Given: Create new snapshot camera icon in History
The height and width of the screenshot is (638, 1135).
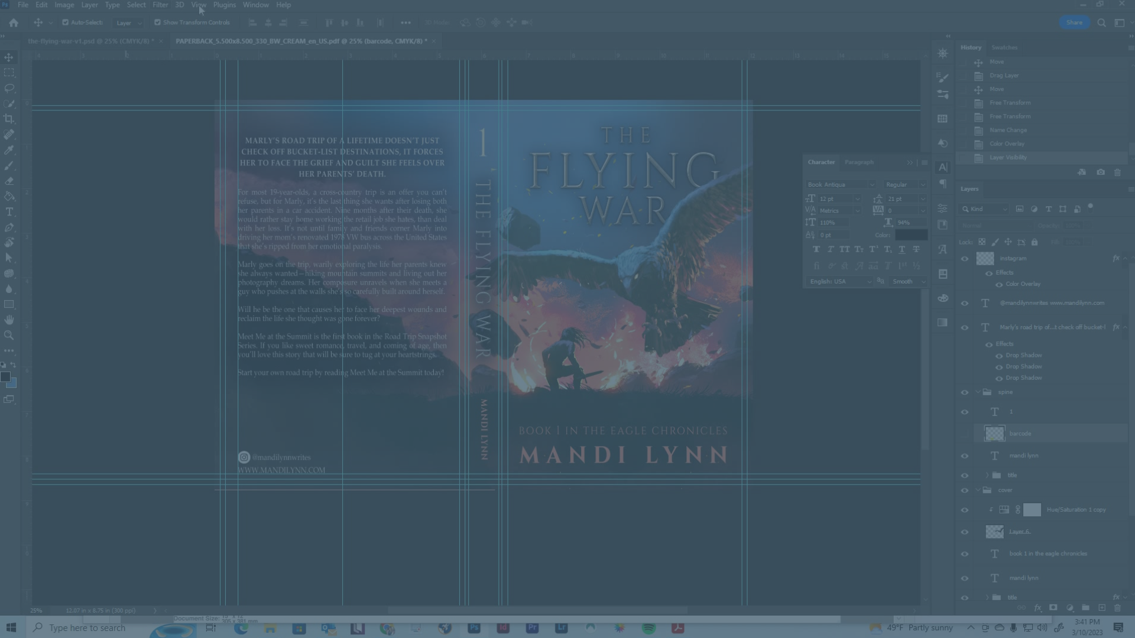Looking at the screenshot, I should click(1100, 172).
